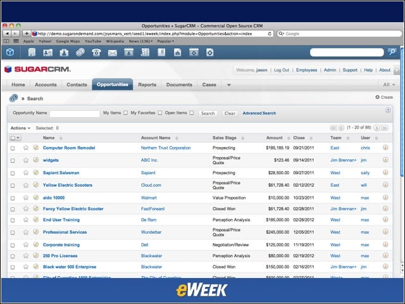Open Opportunities via the coins toolbar icon
405x304 pixels.
[x=80, y=53]
